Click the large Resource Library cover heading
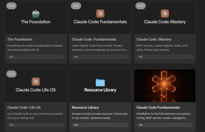The height and width of the screenshot is (132, 205). (x=100, y=90)
